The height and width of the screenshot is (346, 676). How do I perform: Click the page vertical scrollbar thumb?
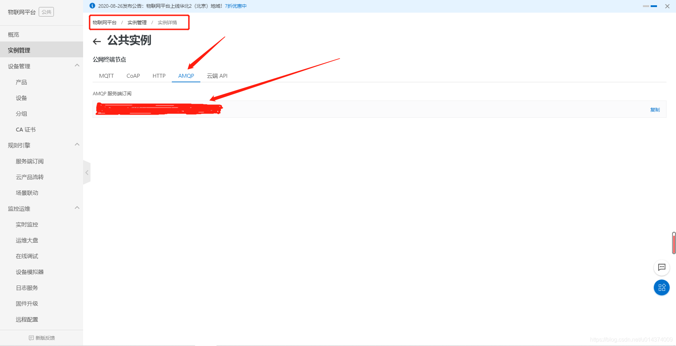(x=674, y=243)
